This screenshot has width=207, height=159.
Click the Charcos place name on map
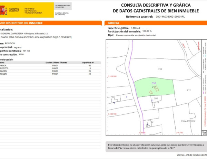pyautogui.click(x=188, y=121)
